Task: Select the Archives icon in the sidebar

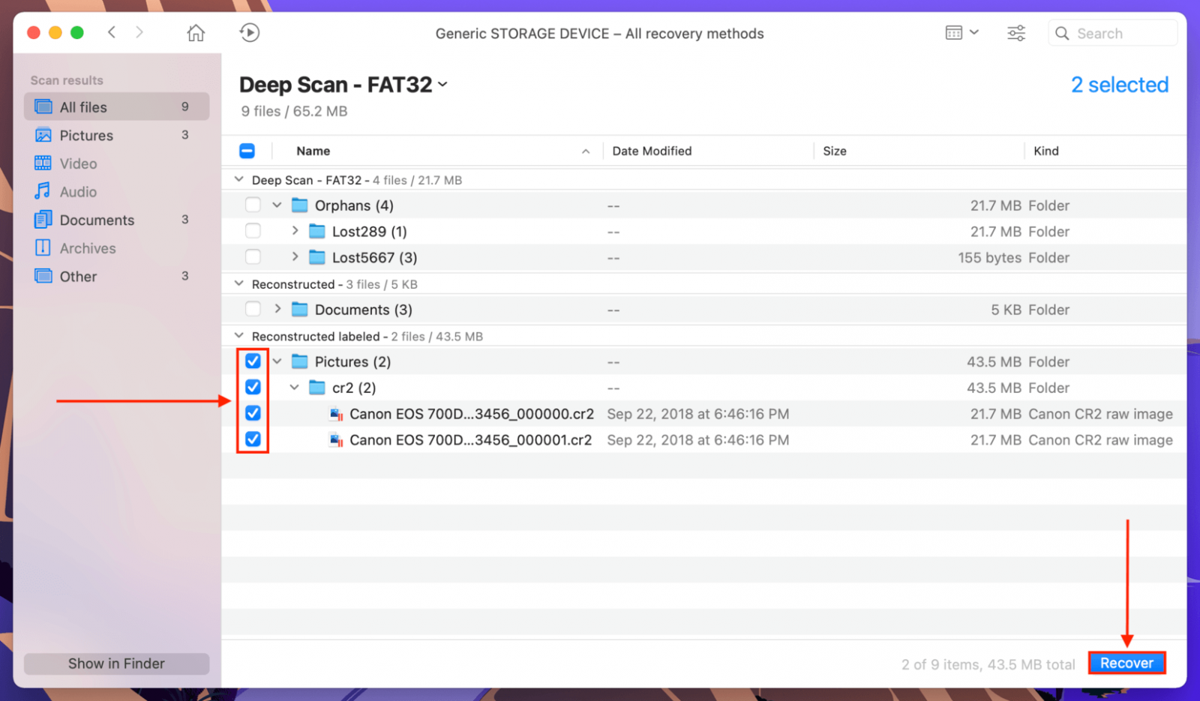Action: coord(43,248)
